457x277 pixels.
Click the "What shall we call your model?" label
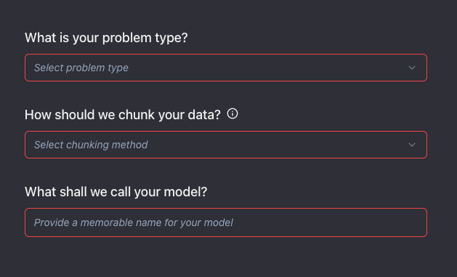(116, 192)
